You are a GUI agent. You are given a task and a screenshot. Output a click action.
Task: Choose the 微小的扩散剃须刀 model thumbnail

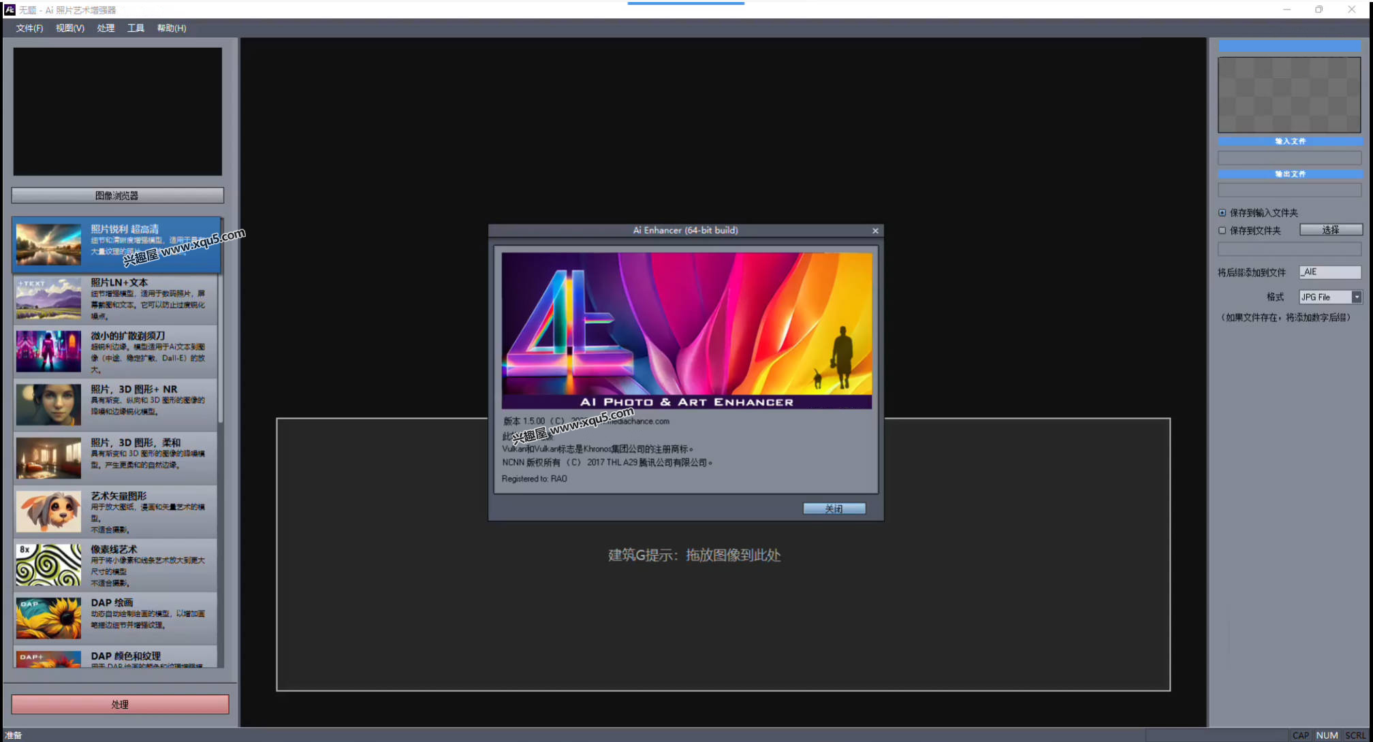(48, 351)
